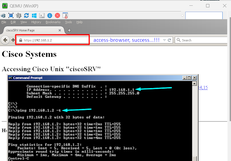Click the Command Prompt vertical scrollbar track
231x161 pixels.
tap(195, 122)
